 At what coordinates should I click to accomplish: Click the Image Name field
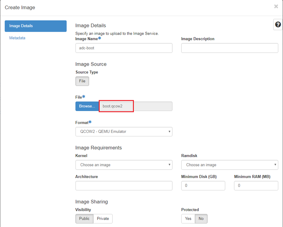click(x=124, y=48)
